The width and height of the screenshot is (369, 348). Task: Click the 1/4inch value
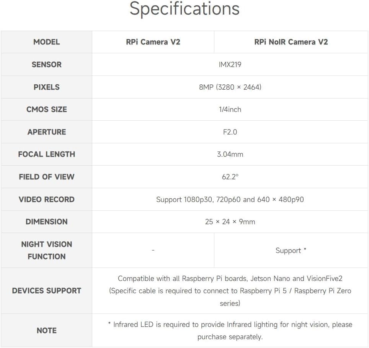(x=230, y=110)
